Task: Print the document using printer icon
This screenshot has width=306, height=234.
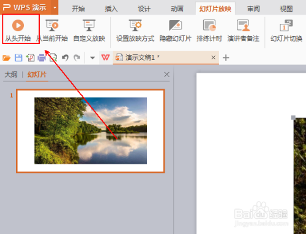Action: click(x=42, y=58)
